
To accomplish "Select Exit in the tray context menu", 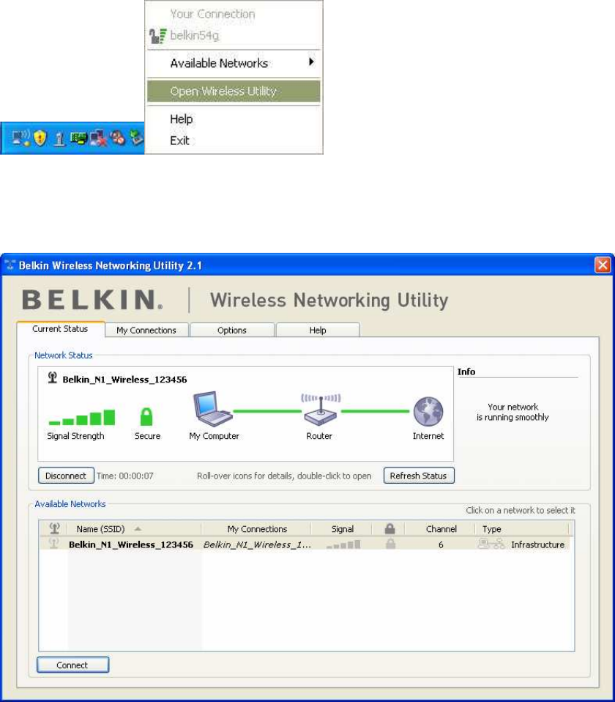I will (179, 141).
